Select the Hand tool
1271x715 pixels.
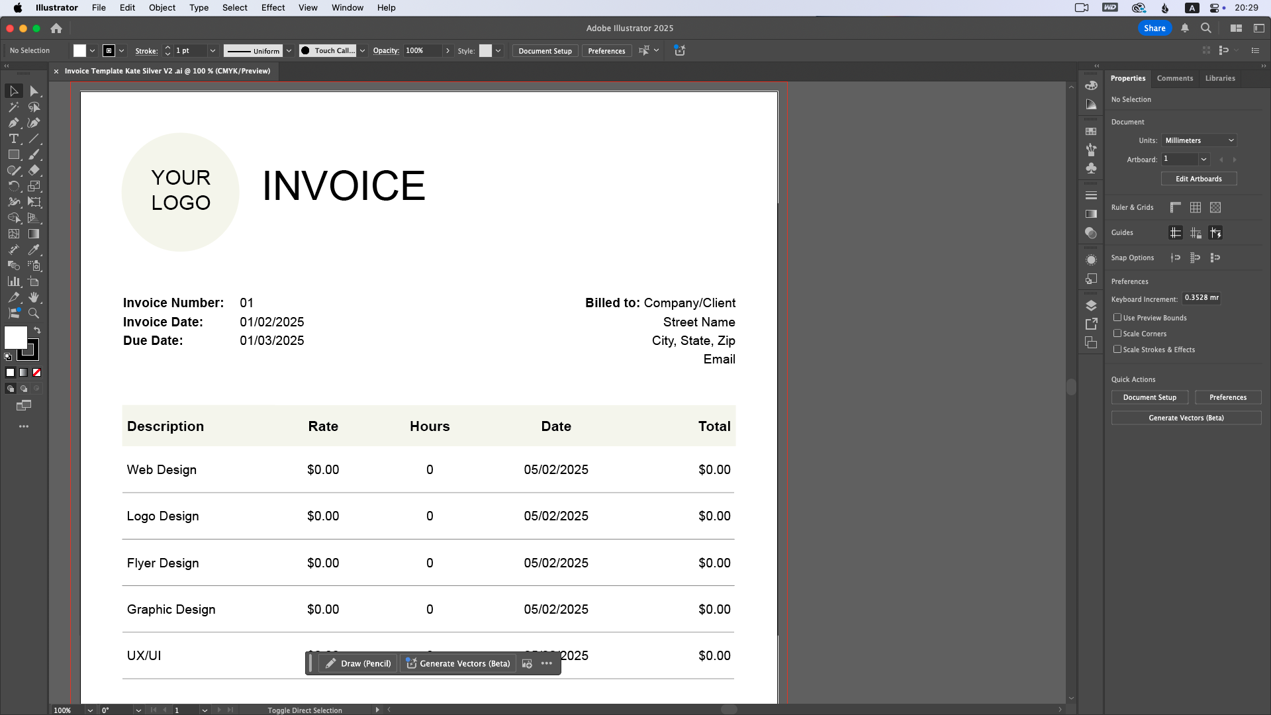34,297
